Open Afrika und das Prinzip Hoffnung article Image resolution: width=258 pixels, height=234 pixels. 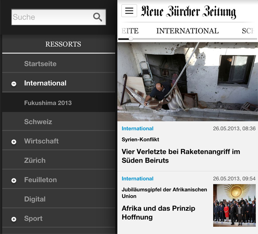click(x=158, y=213)
